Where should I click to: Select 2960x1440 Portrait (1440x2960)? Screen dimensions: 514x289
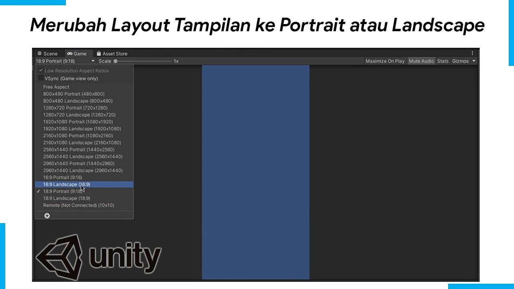(84, 163)
